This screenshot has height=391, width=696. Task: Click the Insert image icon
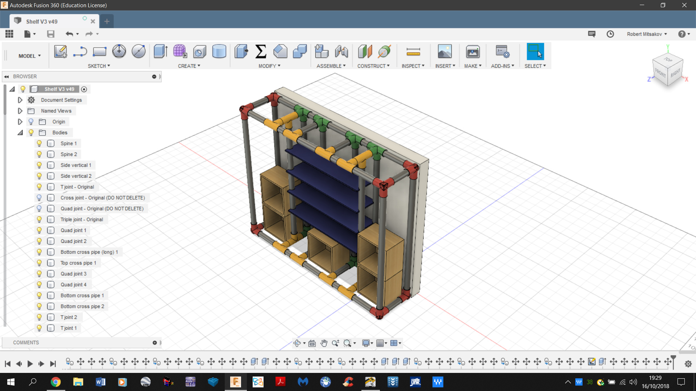point(445,51)
